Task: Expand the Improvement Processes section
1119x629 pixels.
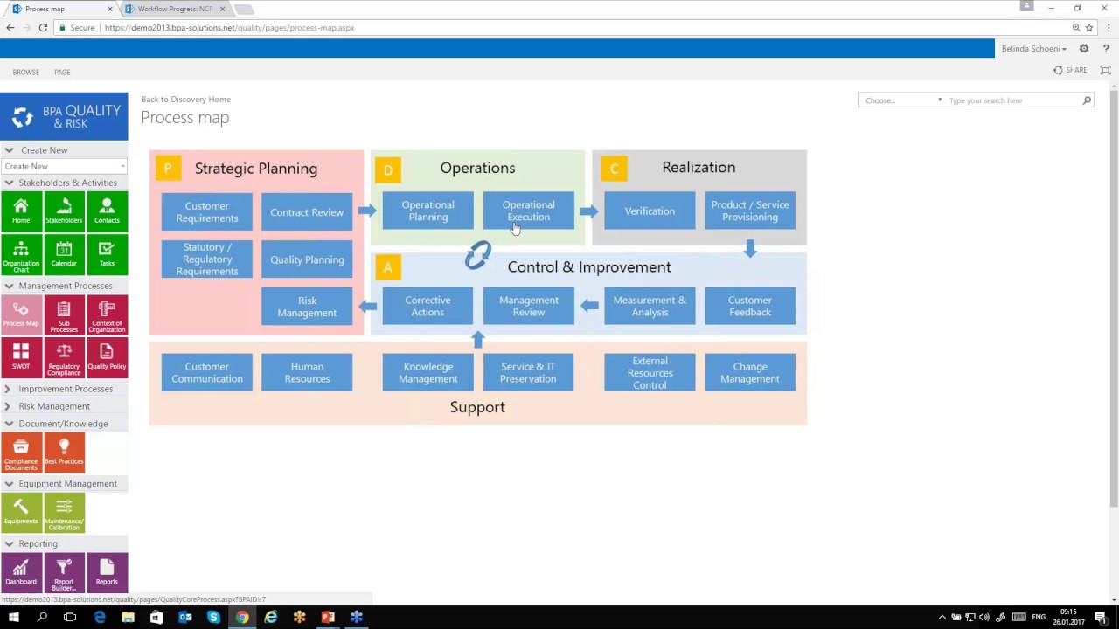Action: 65,389
